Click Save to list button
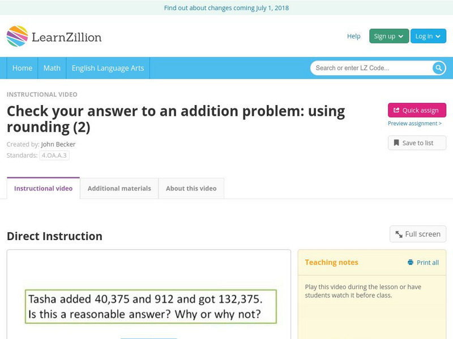The height and width of the screenshot is (339, 453). [x=416, y=142]
